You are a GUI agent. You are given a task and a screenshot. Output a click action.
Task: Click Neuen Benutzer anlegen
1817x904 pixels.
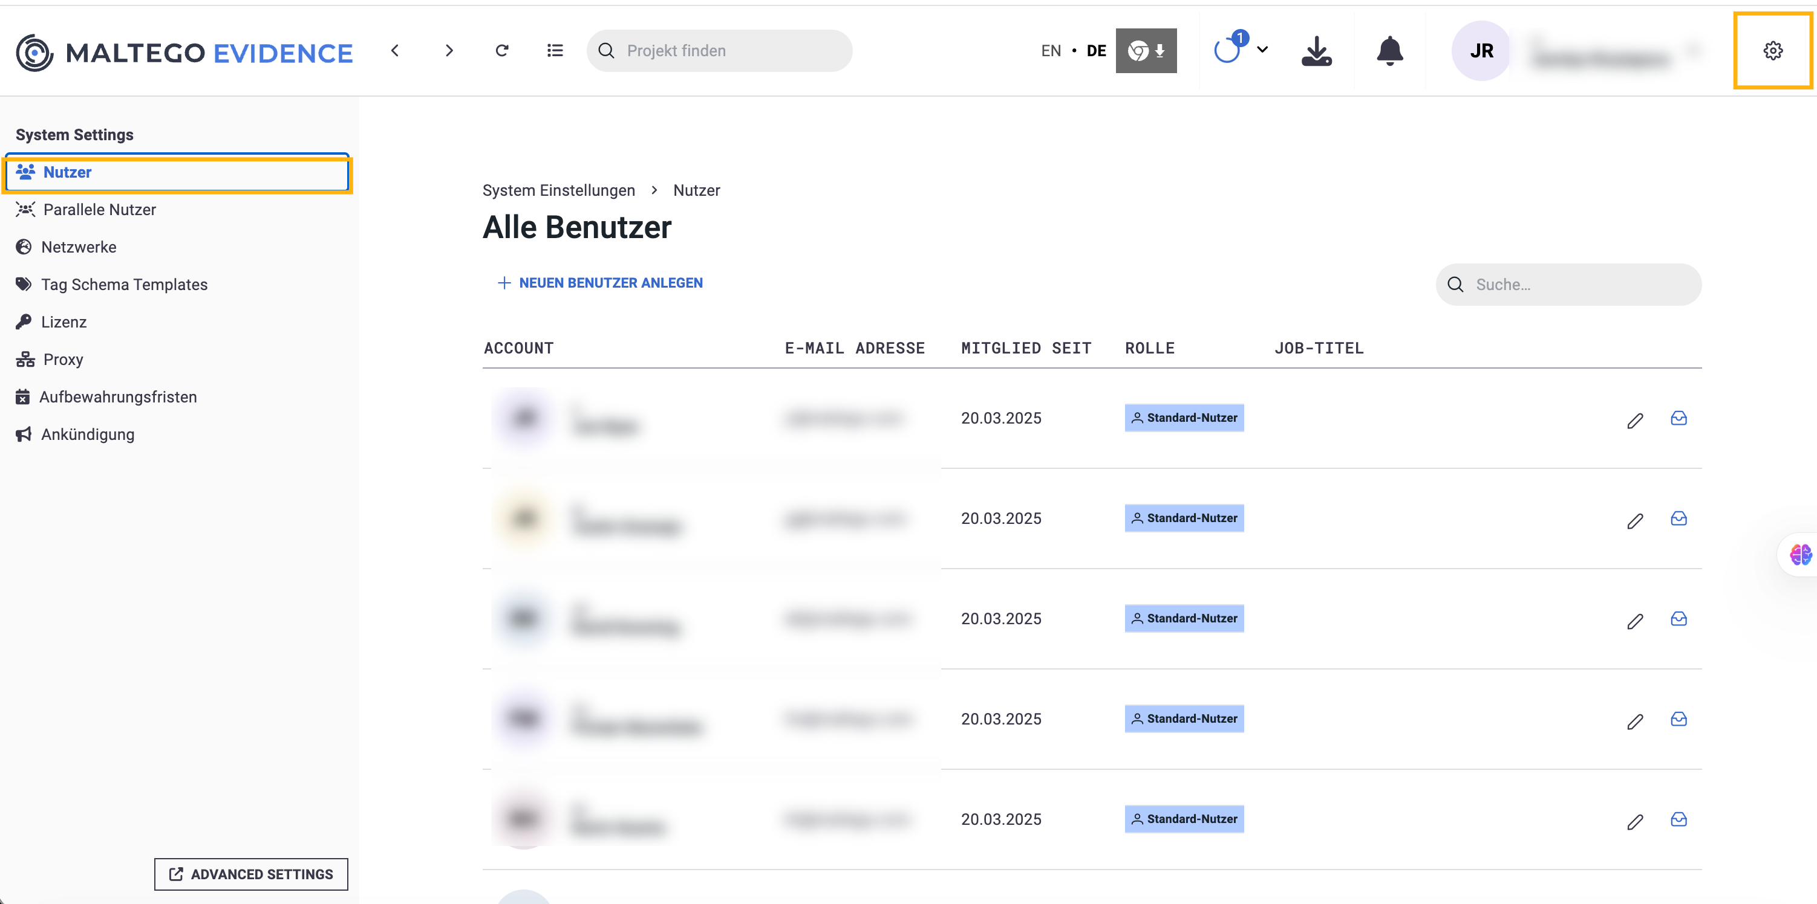pyautogui.click(x=600, y=283)
